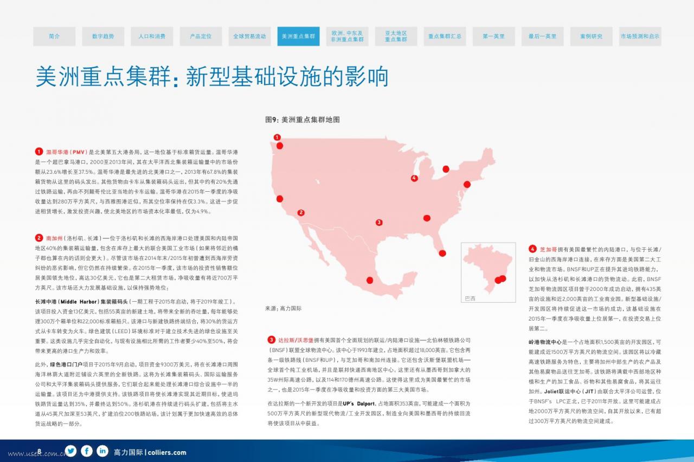Click numbered marker 2 beside 南加州 paragraph
Viewport: 694px width, 462px height.
click(x=39, y=238)
